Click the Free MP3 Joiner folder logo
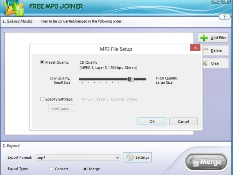233x175 pixels. coord(14,8)
